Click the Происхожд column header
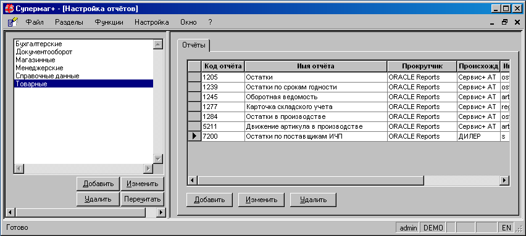 [x=478, y=67]
